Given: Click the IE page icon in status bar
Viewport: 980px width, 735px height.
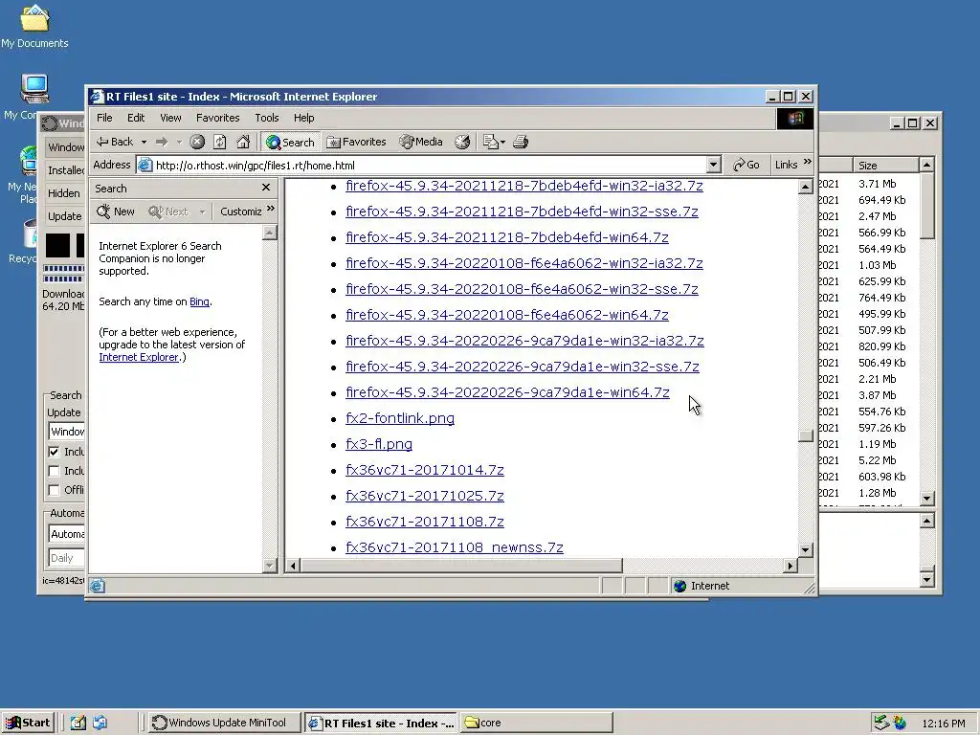Looking at the screenshot, I should tap(97, 586).
